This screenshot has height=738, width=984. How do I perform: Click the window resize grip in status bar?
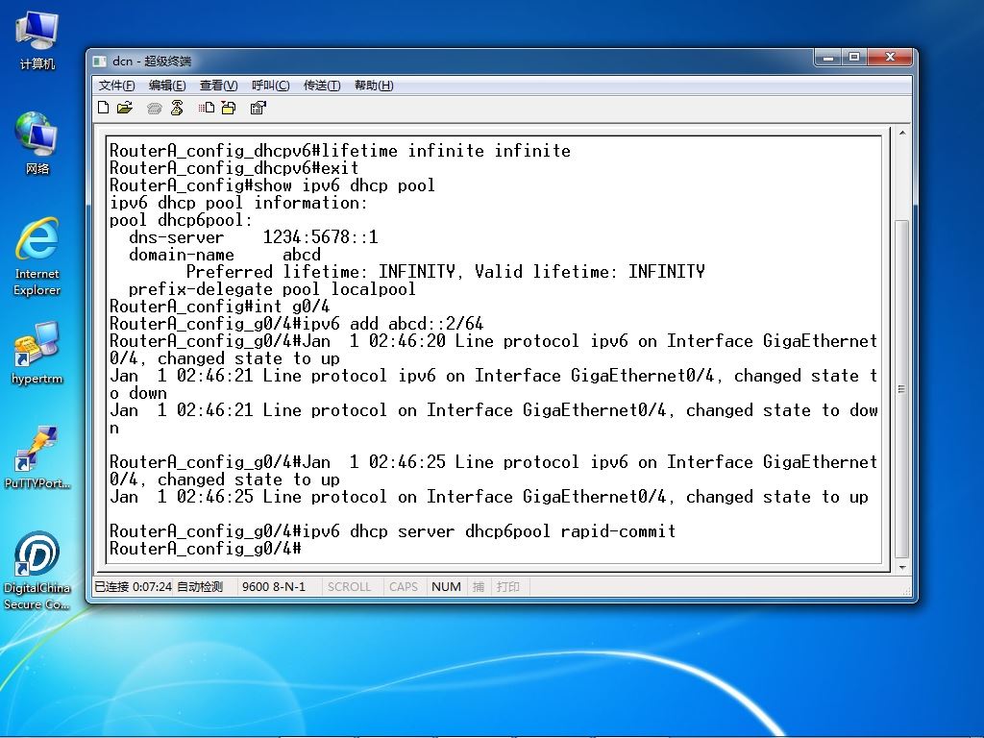coord(906,590)
